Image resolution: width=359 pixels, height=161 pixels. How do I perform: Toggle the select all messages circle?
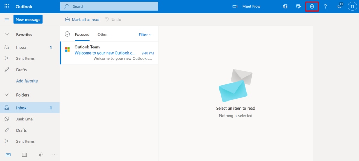tap(67, 34)
